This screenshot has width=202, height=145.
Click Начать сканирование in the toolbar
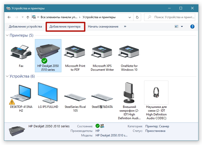(x=103, y=27)
